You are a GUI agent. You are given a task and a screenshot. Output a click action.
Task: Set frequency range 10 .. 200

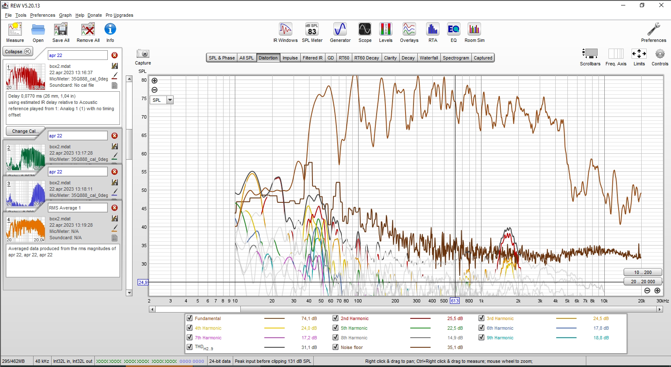[x=643, y=272]
